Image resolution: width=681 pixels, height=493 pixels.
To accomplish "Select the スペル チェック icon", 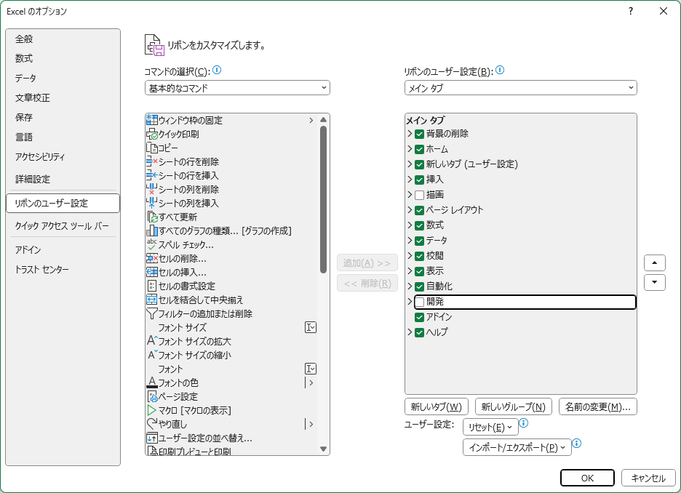I will (151, 245).
